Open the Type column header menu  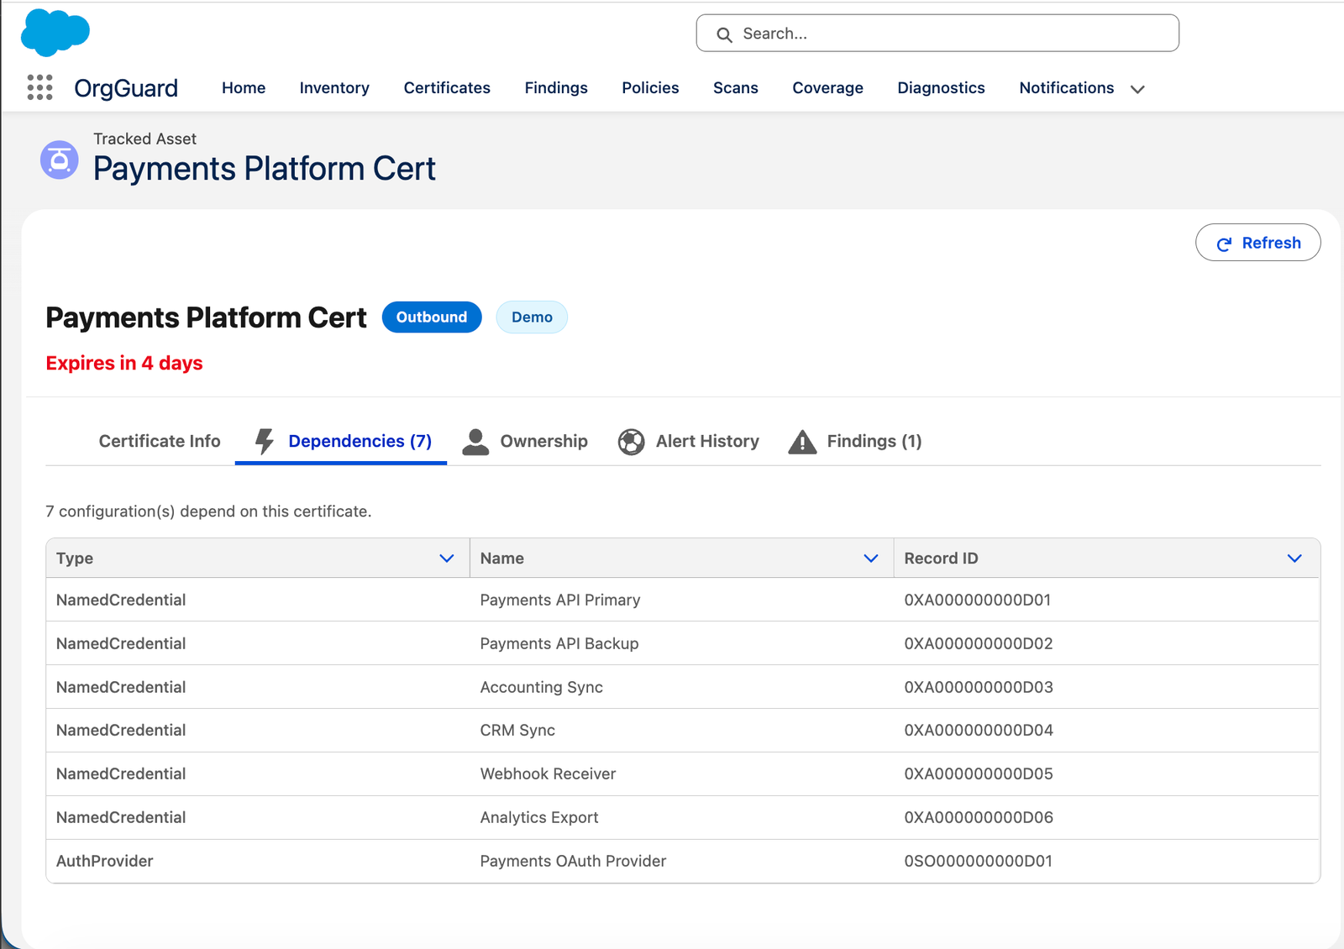tap(447, 558)
